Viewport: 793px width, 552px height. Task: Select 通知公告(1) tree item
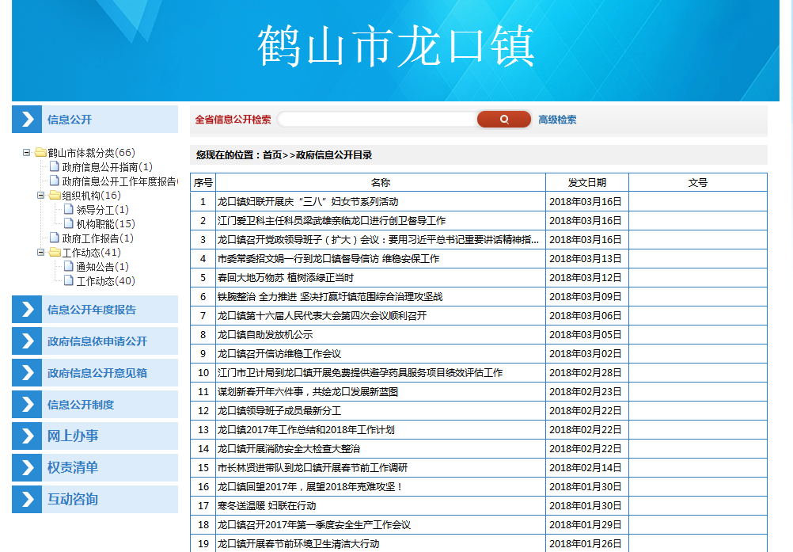pos(102,267)
